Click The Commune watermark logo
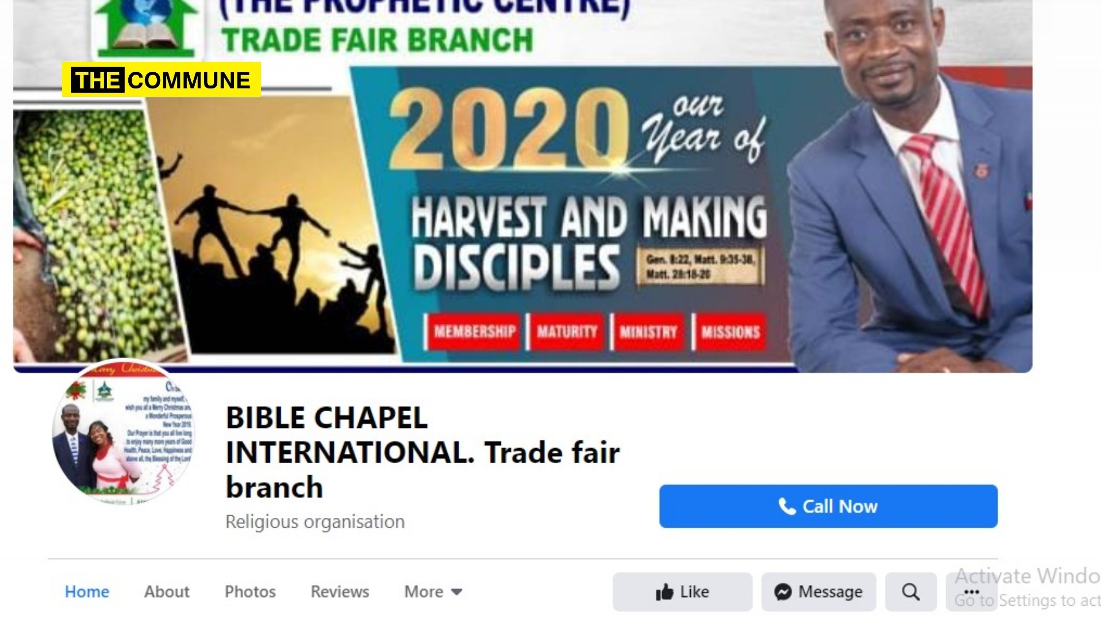This screenshot has height=619, width=1101. pyautogui.click(x=161, y=80)
